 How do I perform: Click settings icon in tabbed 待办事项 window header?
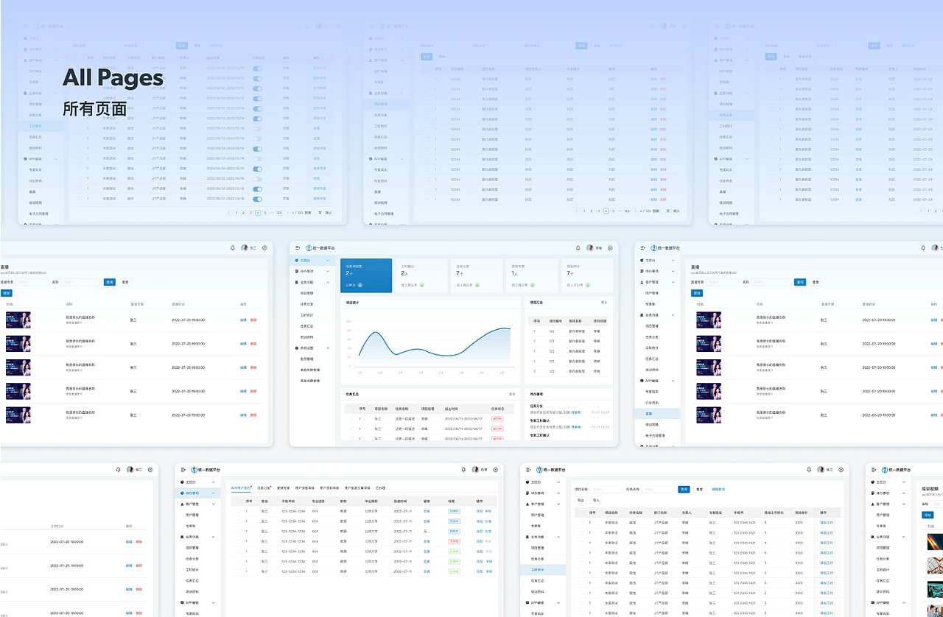click(496, 469)
